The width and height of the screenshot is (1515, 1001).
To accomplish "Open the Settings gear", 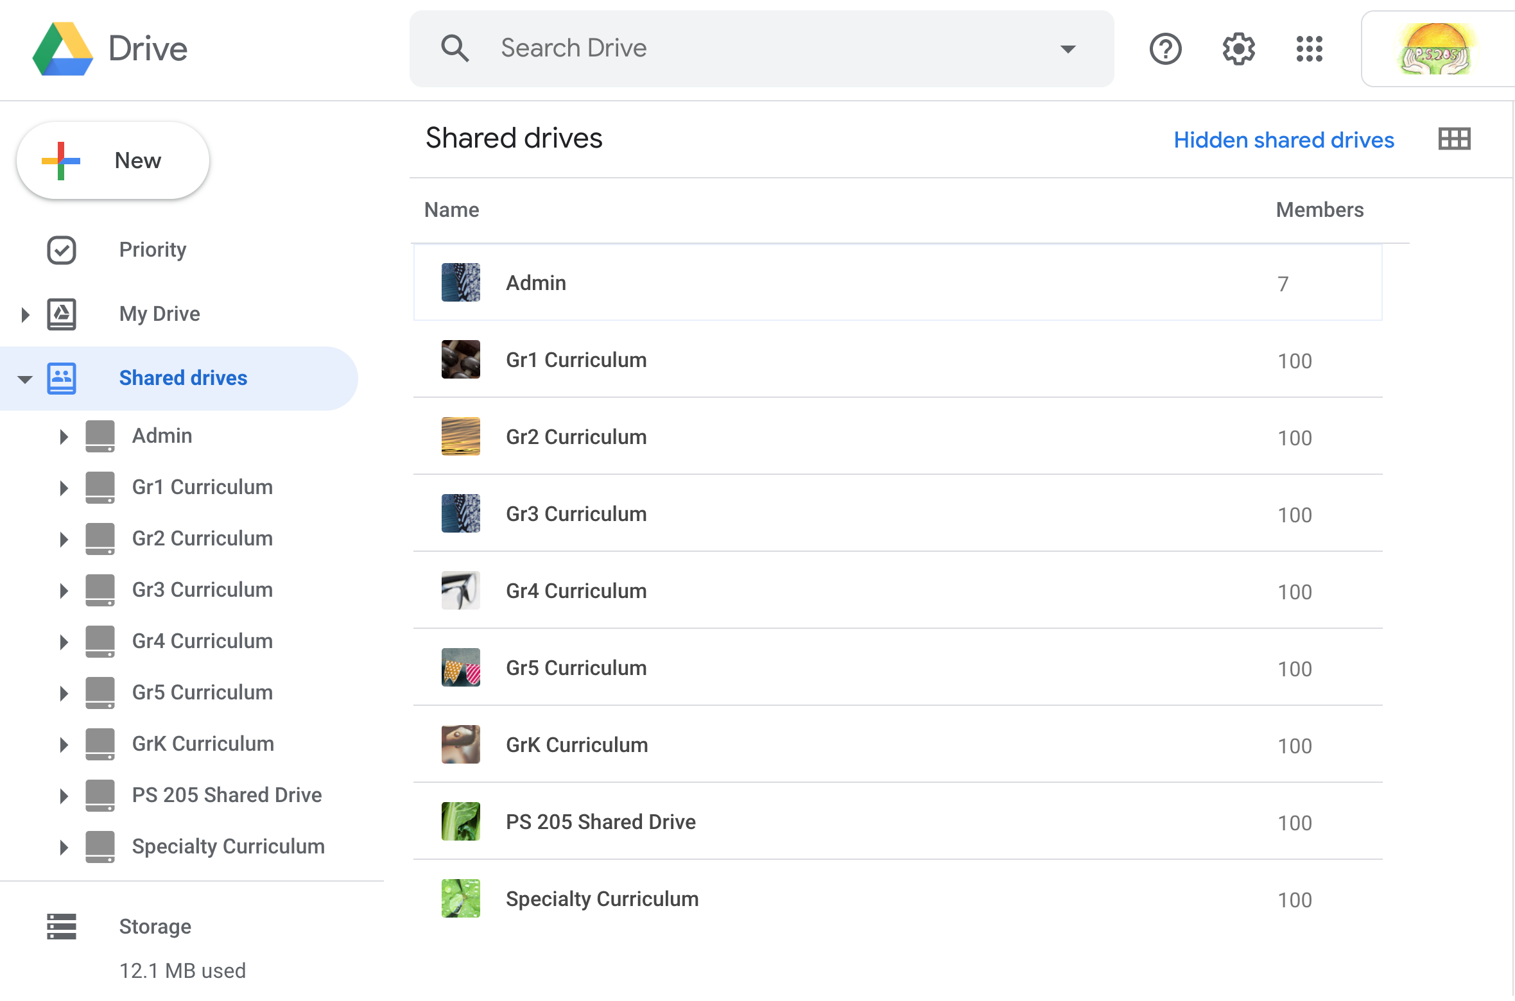I will coord(1238,48).
